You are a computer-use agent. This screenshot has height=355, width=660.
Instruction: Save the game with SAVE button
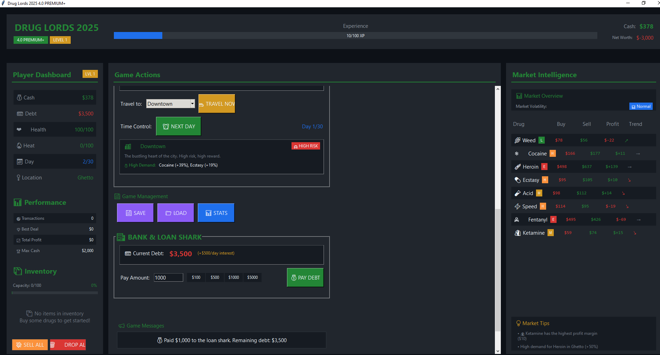point(135,213)
